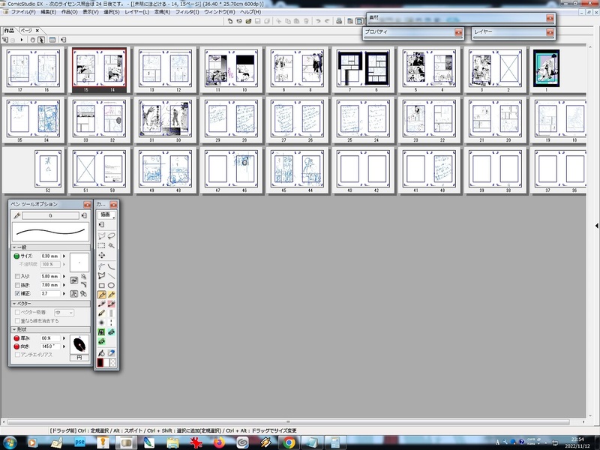The image size is (600, 450).
Task: Select the black foreground color swatch
Action: 100,362
